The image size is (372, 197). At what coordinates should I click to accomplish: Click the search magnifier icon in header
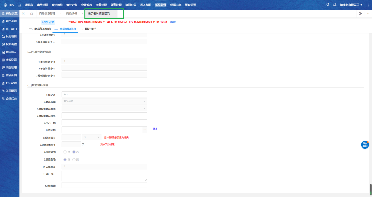pos(328,5)
